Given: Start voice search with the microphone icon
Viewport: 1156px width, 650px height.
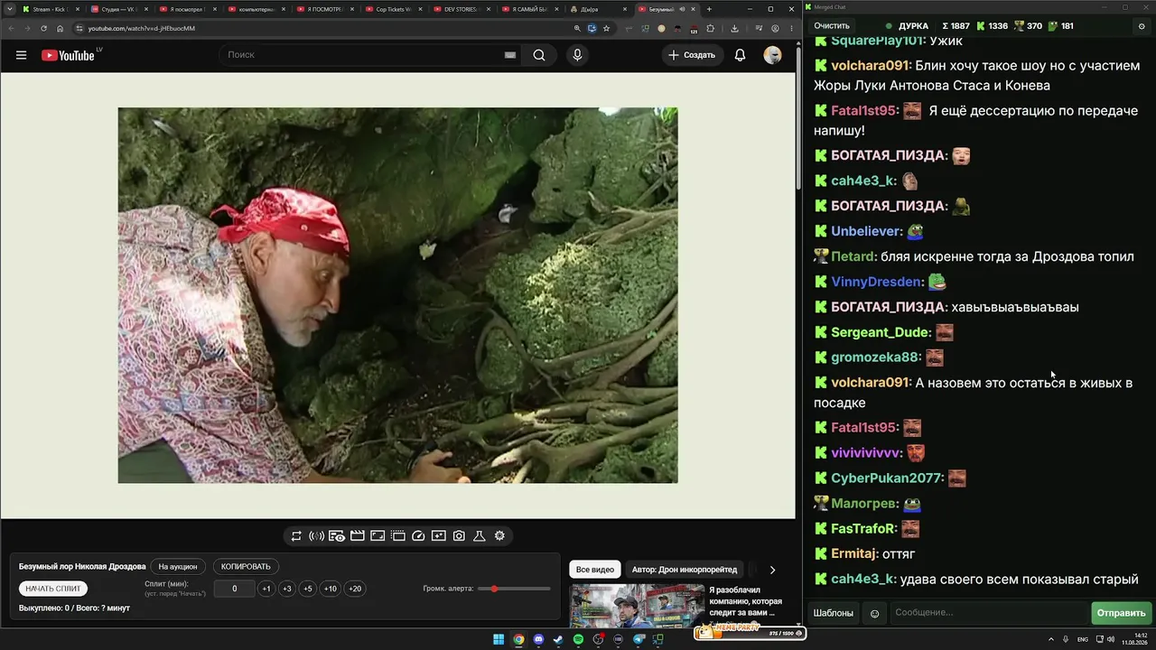Looking at the screenshot, I should click(577, 55).
